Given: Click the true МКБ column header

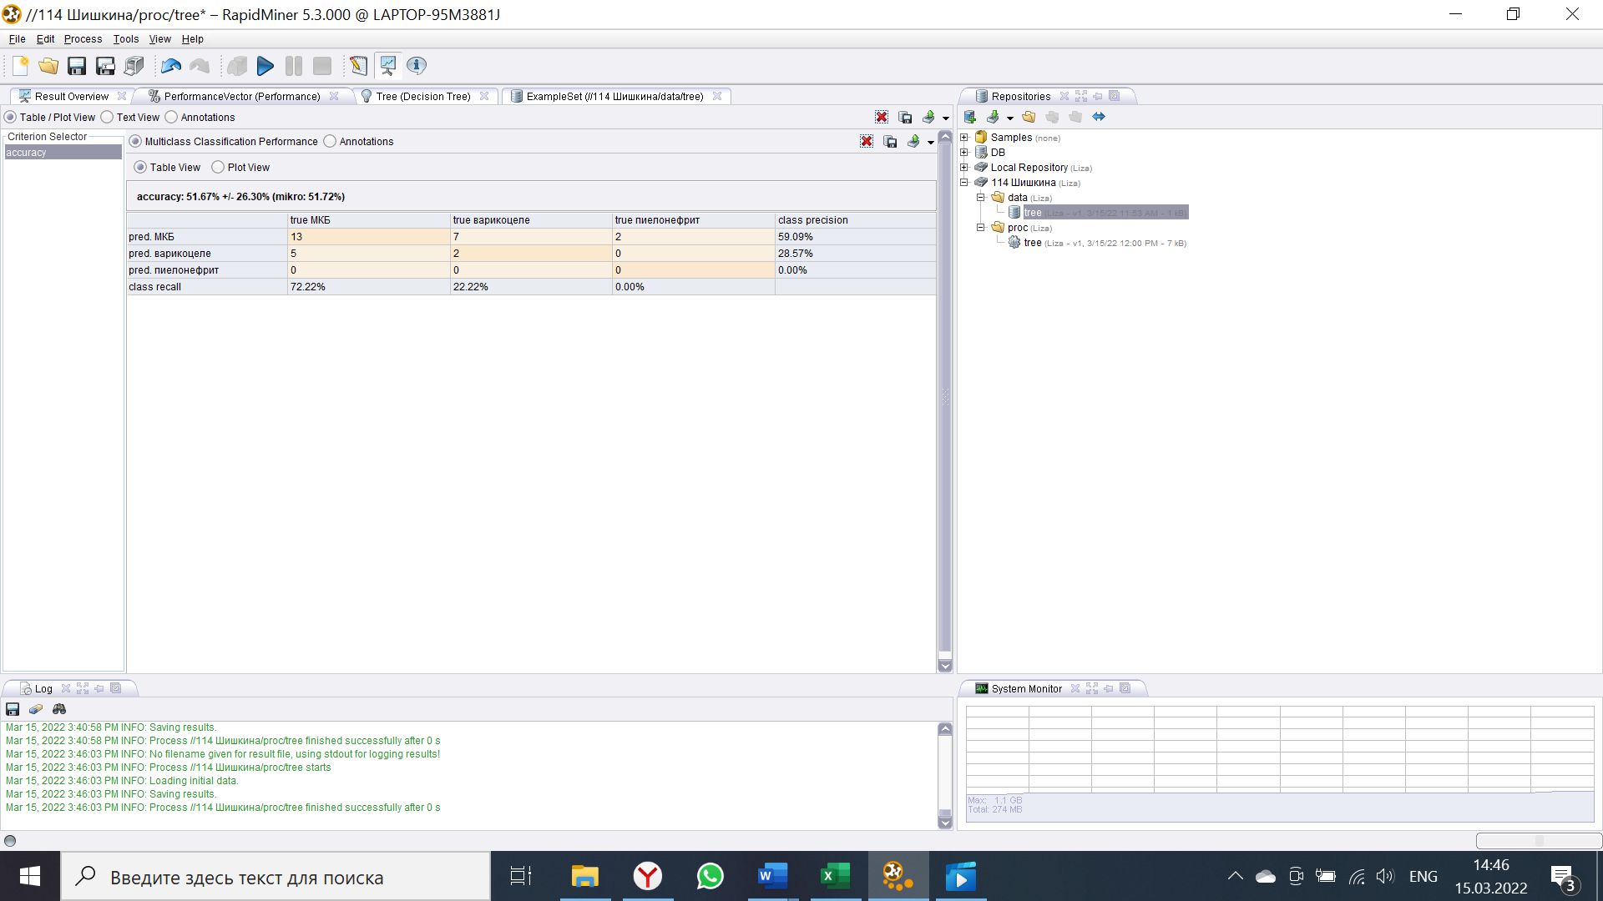Looking at the screenshot, I should coord(369,220).
